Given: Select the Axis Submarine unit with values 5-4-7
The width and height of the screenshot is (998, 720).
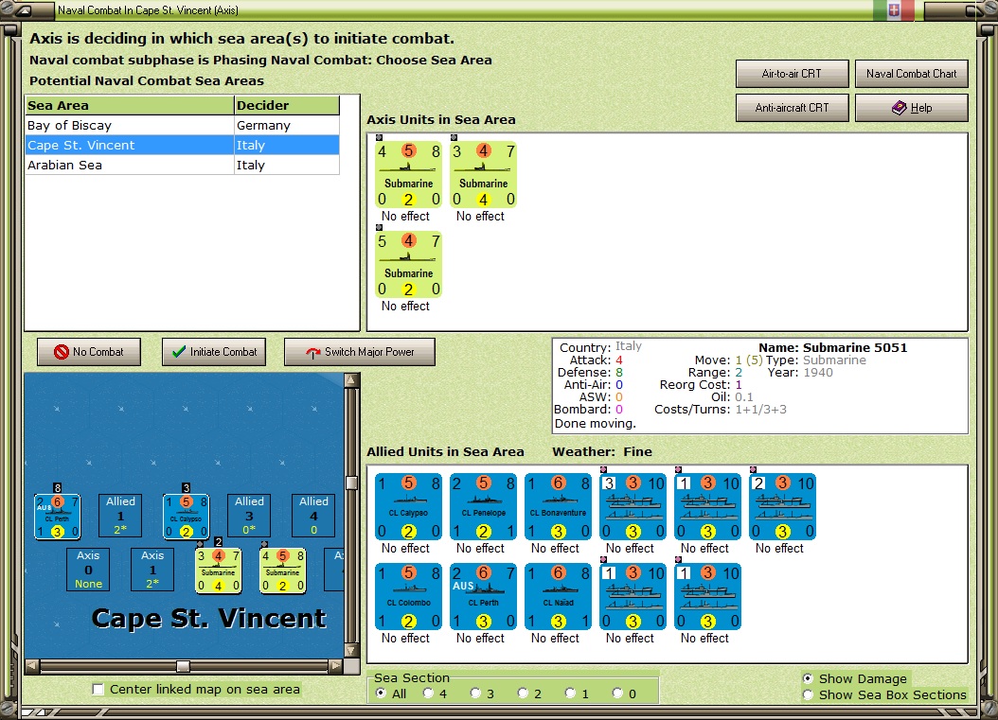Looking at the screenshot, I should 408,265.
